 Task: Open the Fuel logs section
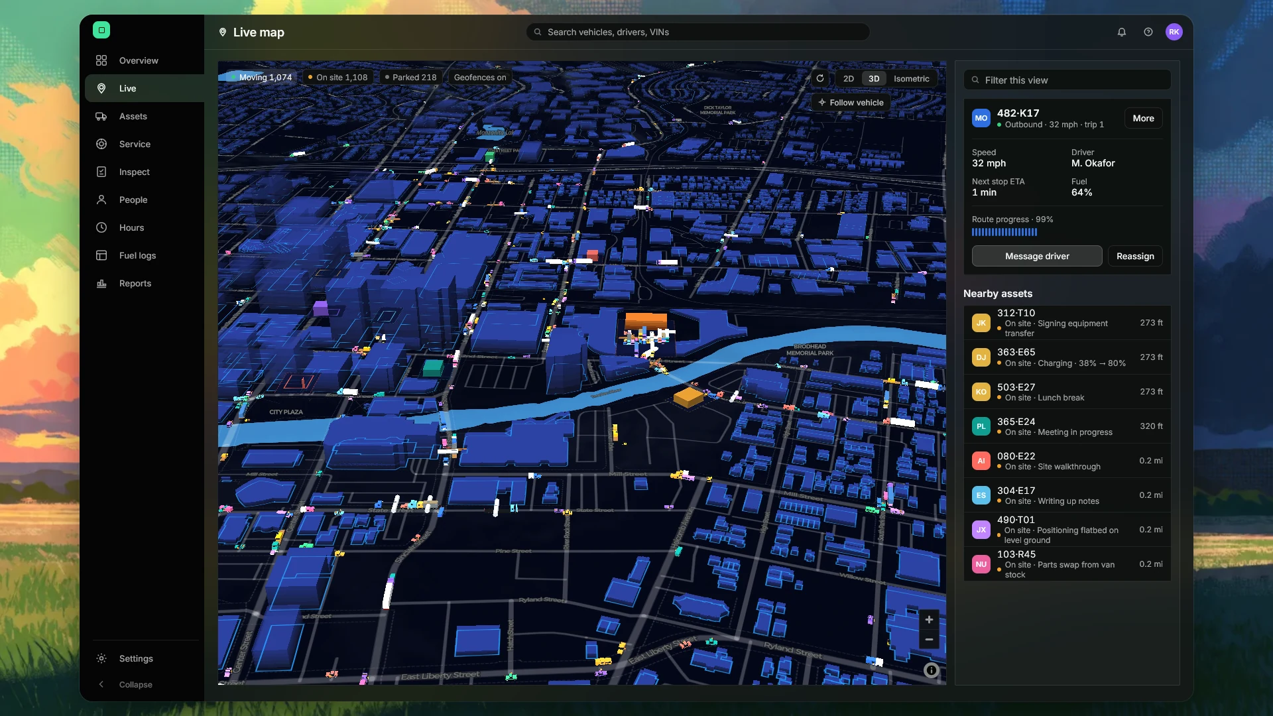(138, 255)
